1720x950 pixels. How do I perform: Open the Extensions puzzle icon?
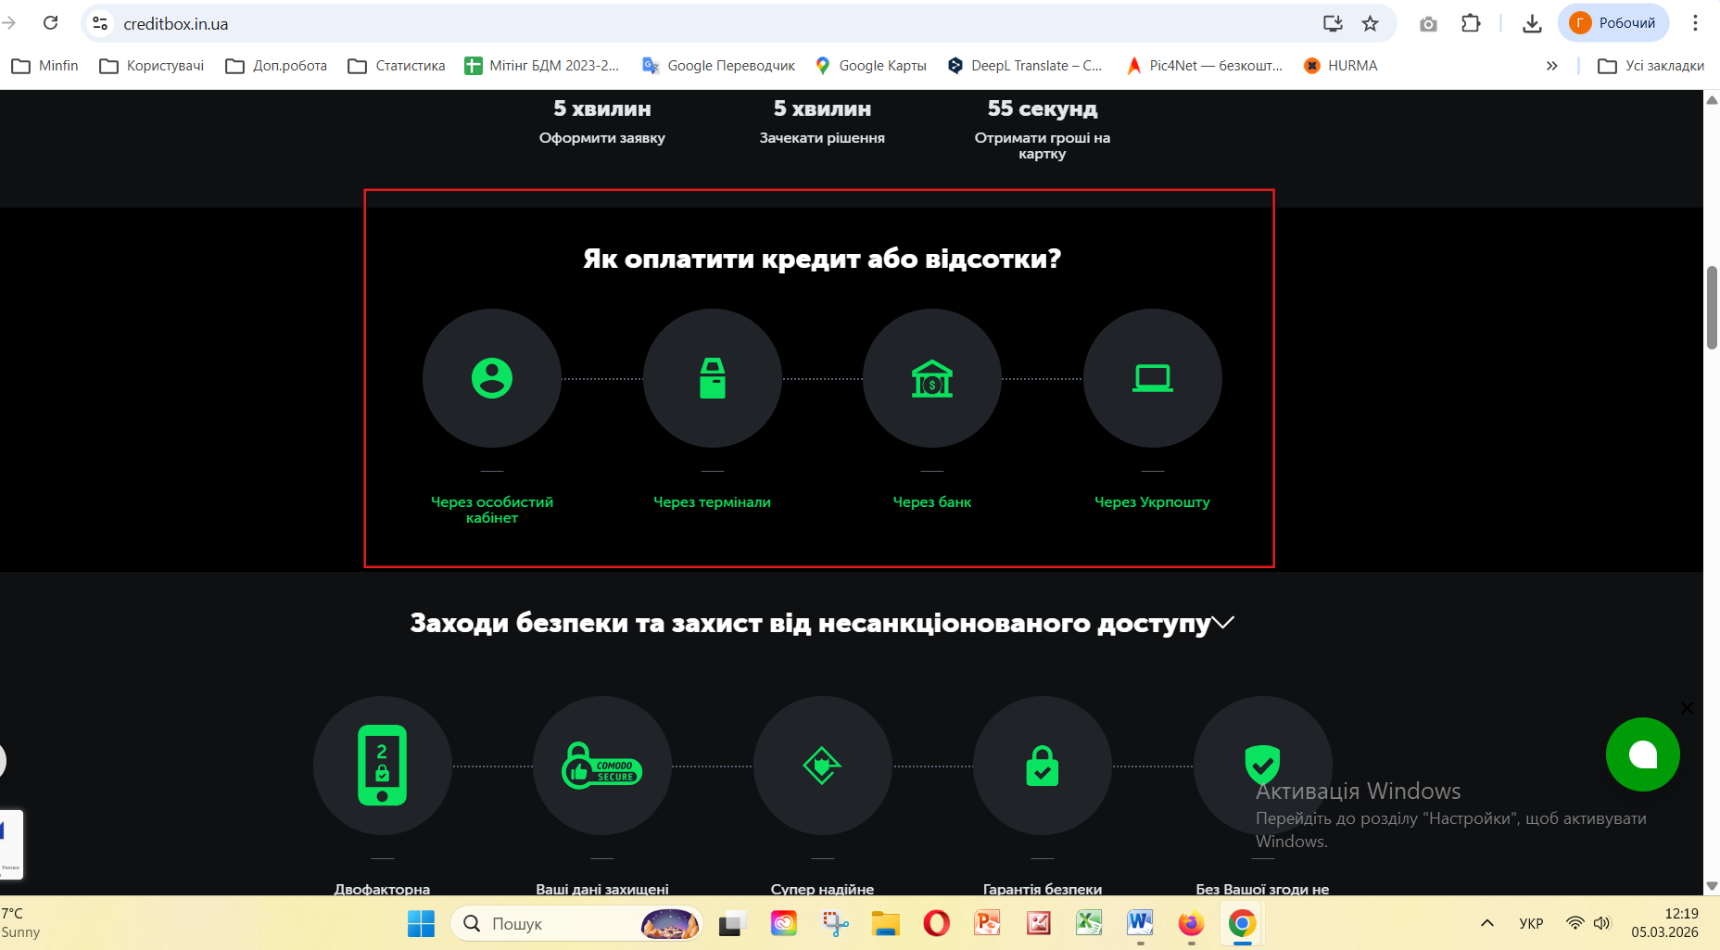pos(1471,23)
